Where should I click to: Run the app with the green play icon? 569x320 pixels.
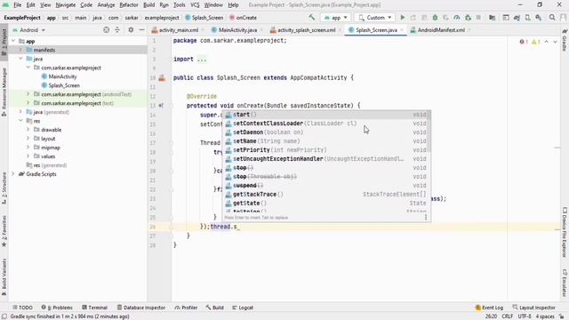tap(402, 18)
